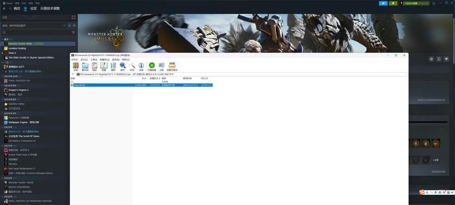Click the Sogou input method S icon
455x205 pixels.
pyautogui.click(x=422, y=192)
